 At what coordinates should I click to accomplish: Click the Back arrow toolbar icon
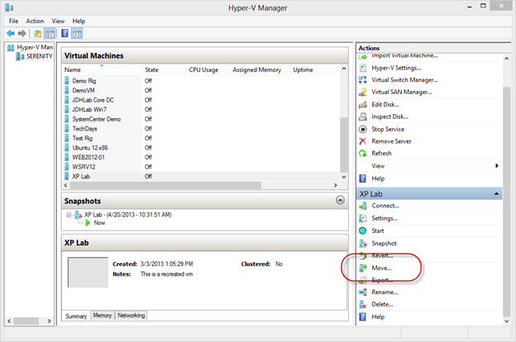click(11, 33)
